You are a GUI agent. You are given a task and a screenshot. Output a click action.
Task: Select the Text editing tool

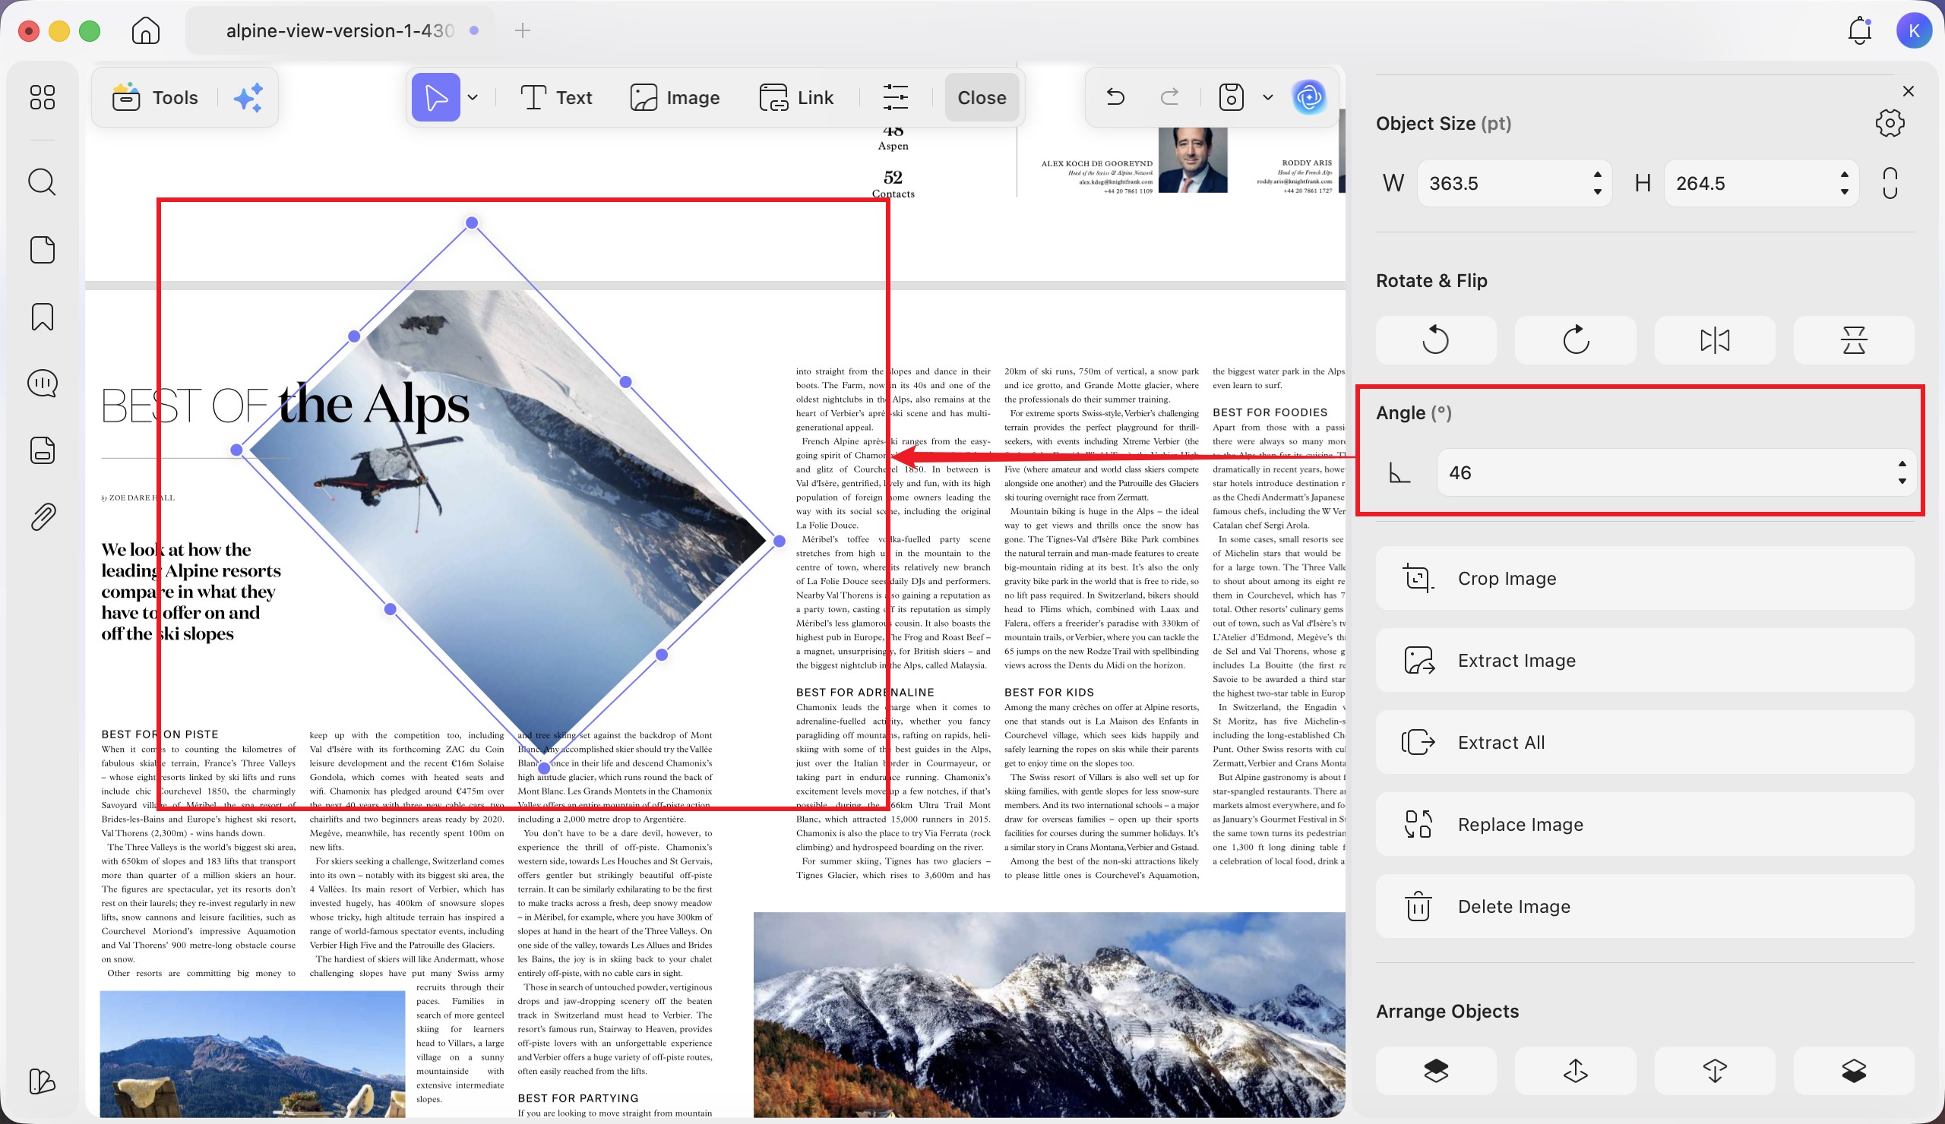[x=556, y=98]
